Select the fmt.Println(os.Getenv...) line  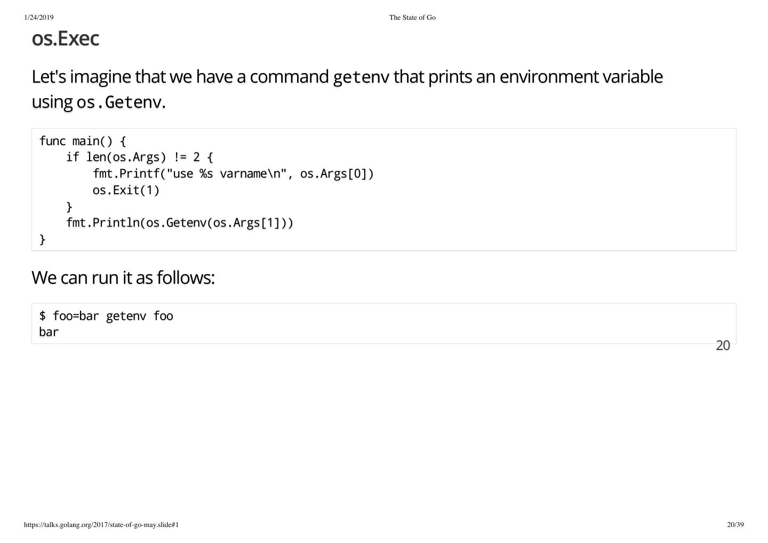(180, 223)
